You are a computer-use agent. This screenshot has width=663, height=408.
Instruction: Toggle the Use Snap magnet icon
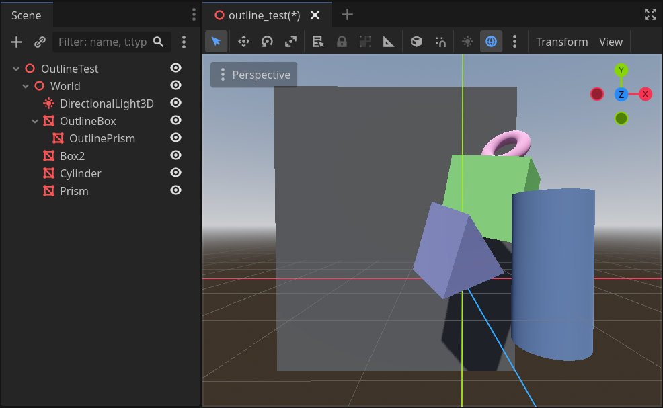tap(440, 42)
